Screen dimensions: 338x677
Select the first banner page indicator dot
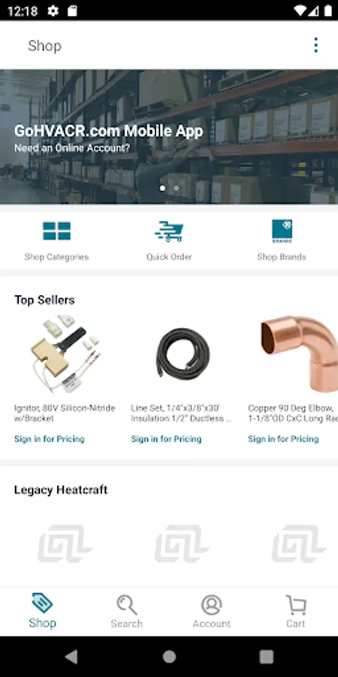pyautogui.click(x=162, y=188)
